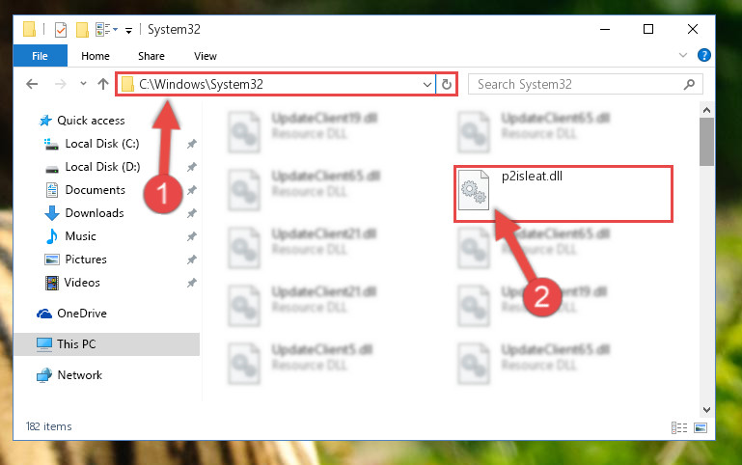Open Local Disk (C:) in sidebar
Screen dimensions: 742x465
(101, 144)
